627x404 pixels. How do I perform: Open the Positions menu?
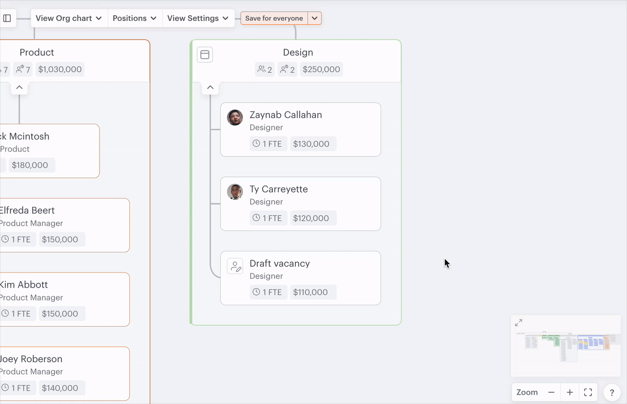tap(135, 18)
